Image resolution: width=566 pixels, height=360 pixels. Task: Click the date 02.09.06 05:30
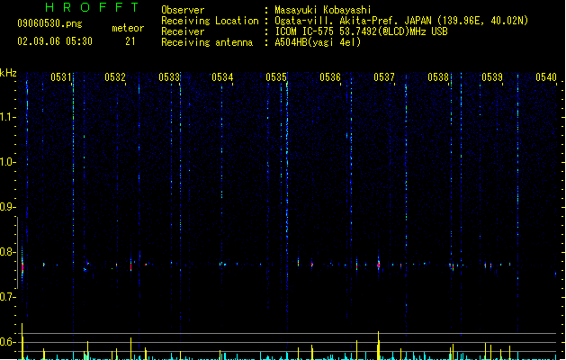point(55,41)
